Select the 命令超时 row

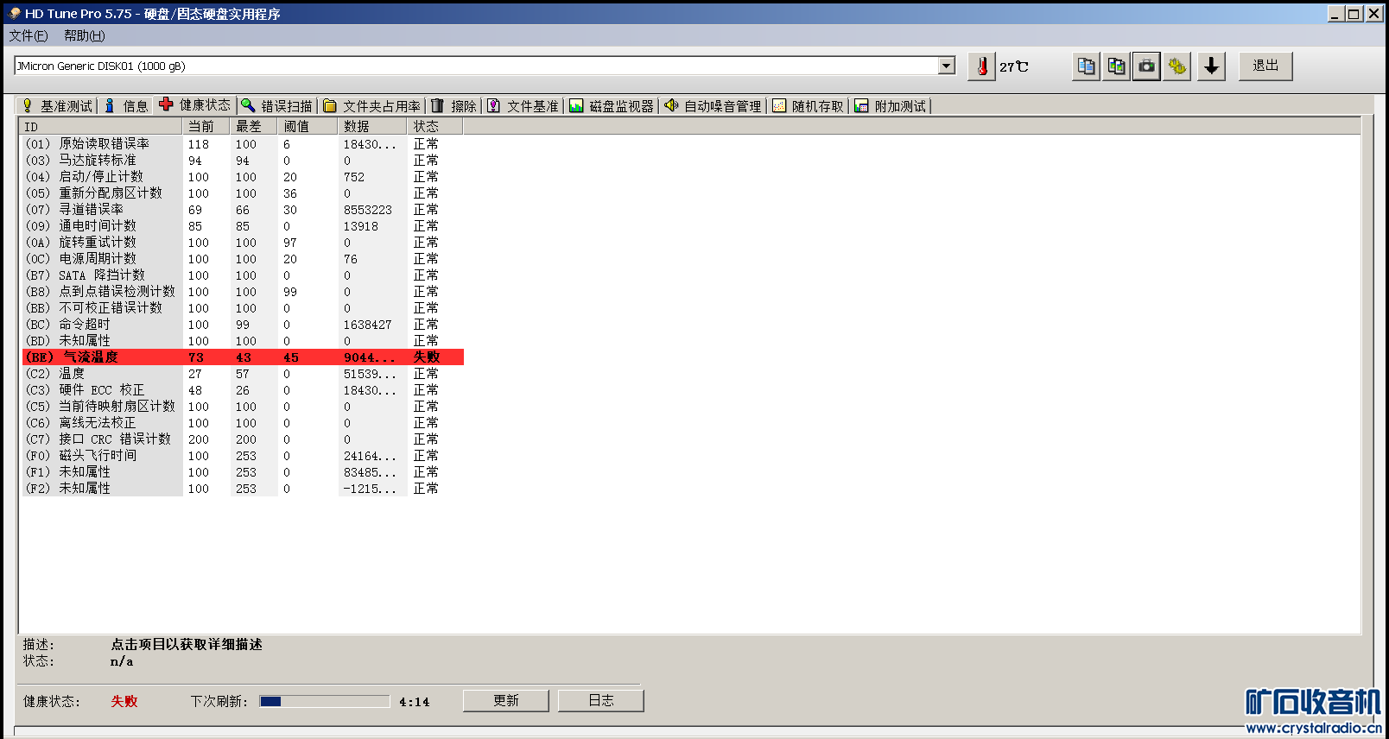[x=243, y=325]
